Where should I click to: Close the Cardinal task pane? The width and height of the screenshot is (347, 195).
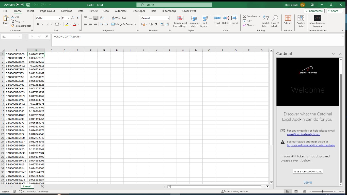[340, 54]
